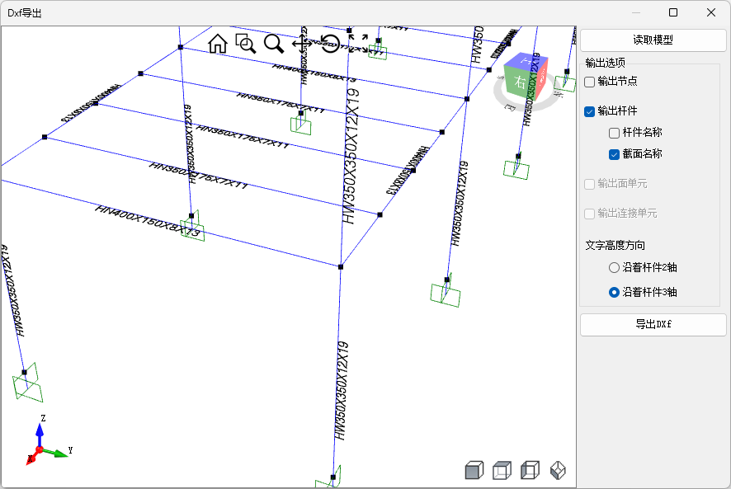Tick the 杆件名称 checkbox

click(614, 133)
